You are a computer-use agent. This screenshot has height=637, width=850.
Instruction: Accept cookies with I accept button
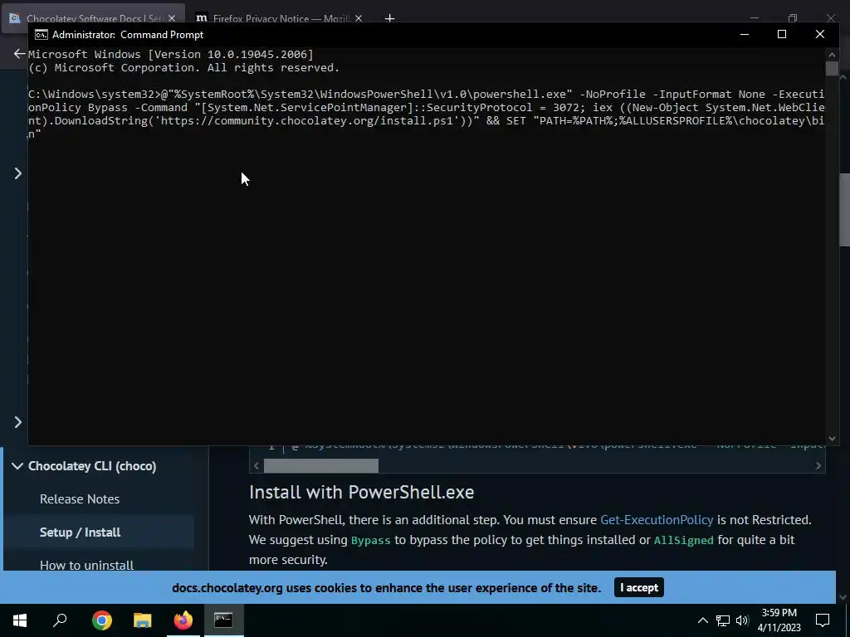(638, 587)
